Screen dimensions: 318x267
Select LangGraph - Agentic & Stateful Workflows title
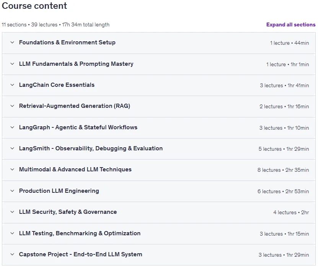tap(78, 127)
